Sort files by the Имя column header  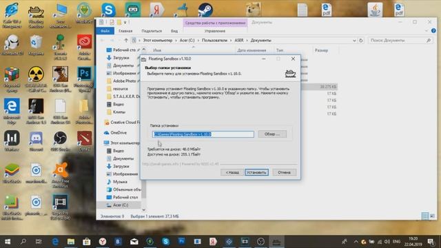click(x=157, y=50)
